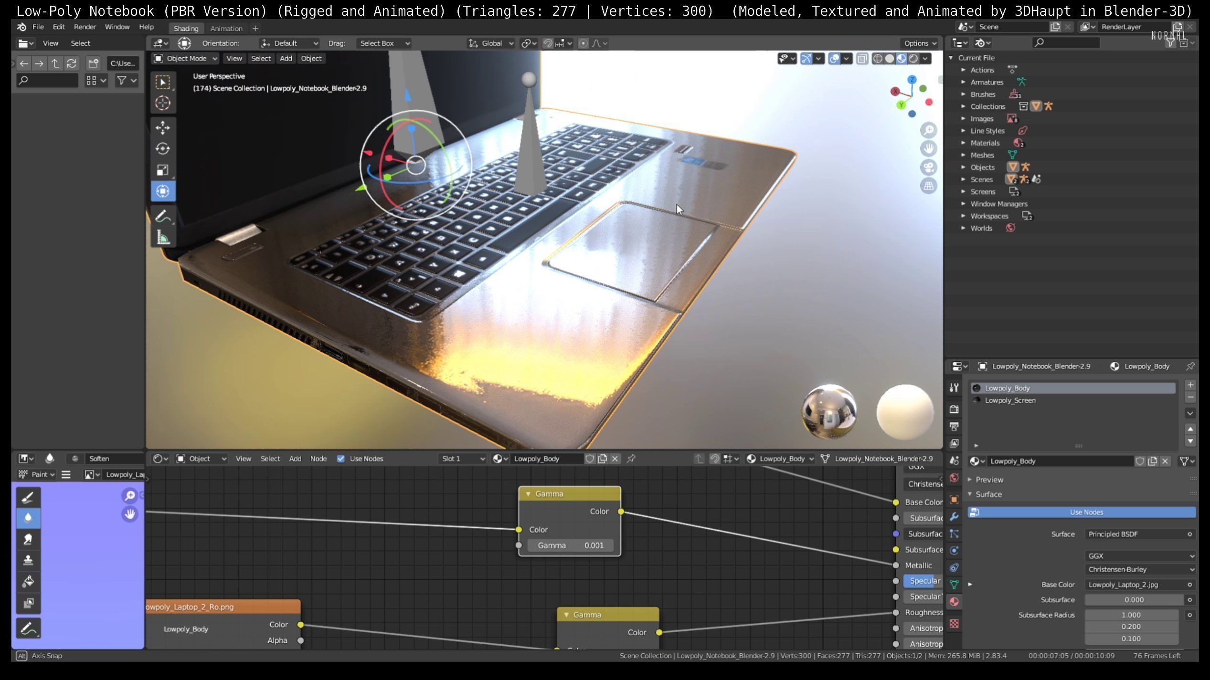This screenshot has width=1210, height=680.
Task: Select the Soften brush tool in paint toolbar
Action: click(28, 518)
